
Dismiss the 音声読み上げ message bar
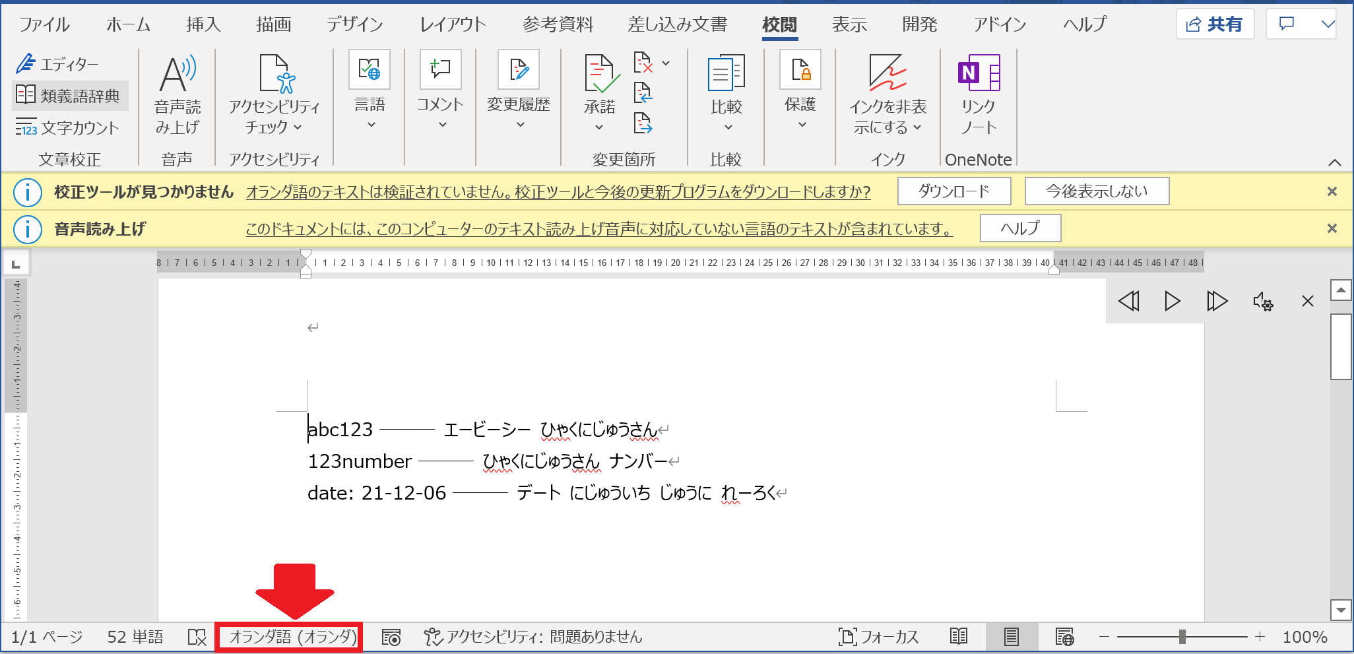[1332, 228]
